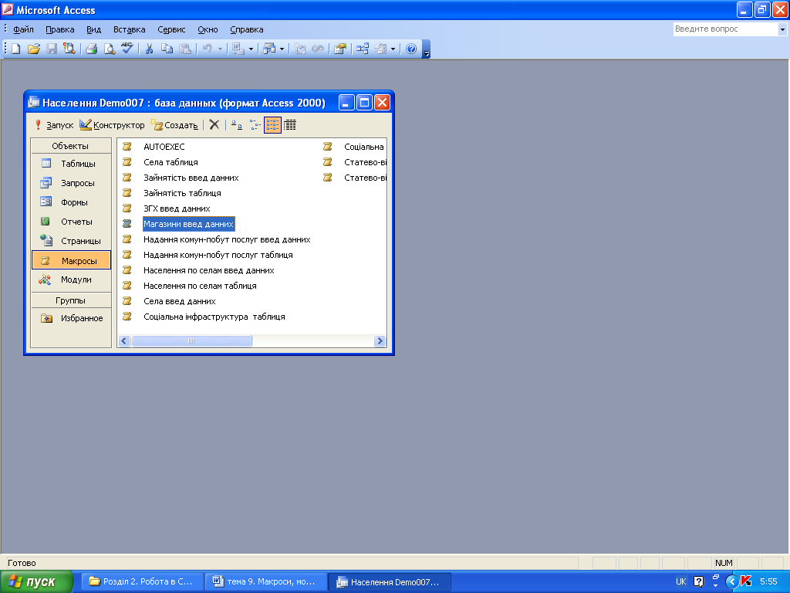The height and width of the screenshot is (593, 790).
Task: Click the Open folder toolbar icon
Action: (34, 49)
